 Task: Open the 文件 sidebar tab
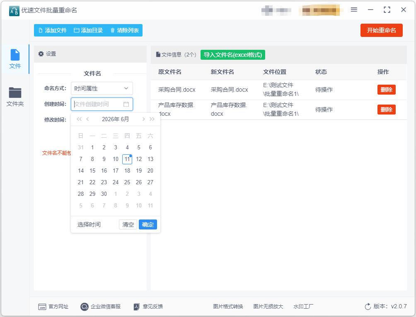(15, 59)
